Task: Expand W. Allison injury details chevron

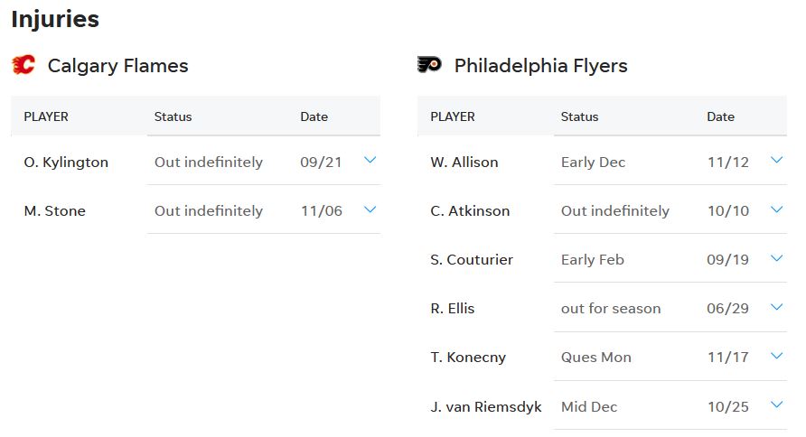Action: pyautogui.click(x=776, y=161)
